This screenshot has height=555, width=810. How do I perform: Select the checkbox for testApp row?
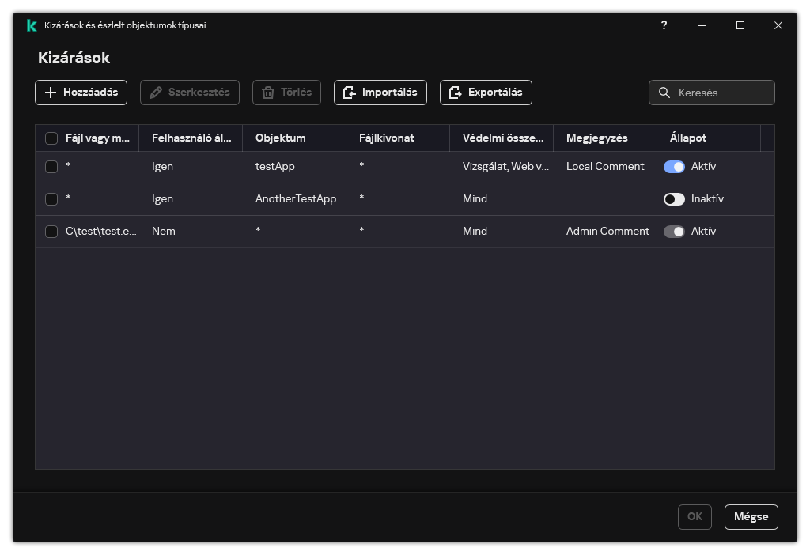(x=51, y=167)
